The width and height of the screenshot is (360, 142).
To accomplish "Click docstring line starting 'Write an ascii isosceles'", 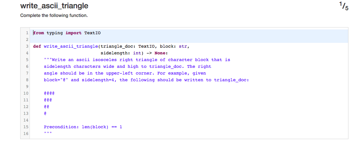I will click(137, 60).
